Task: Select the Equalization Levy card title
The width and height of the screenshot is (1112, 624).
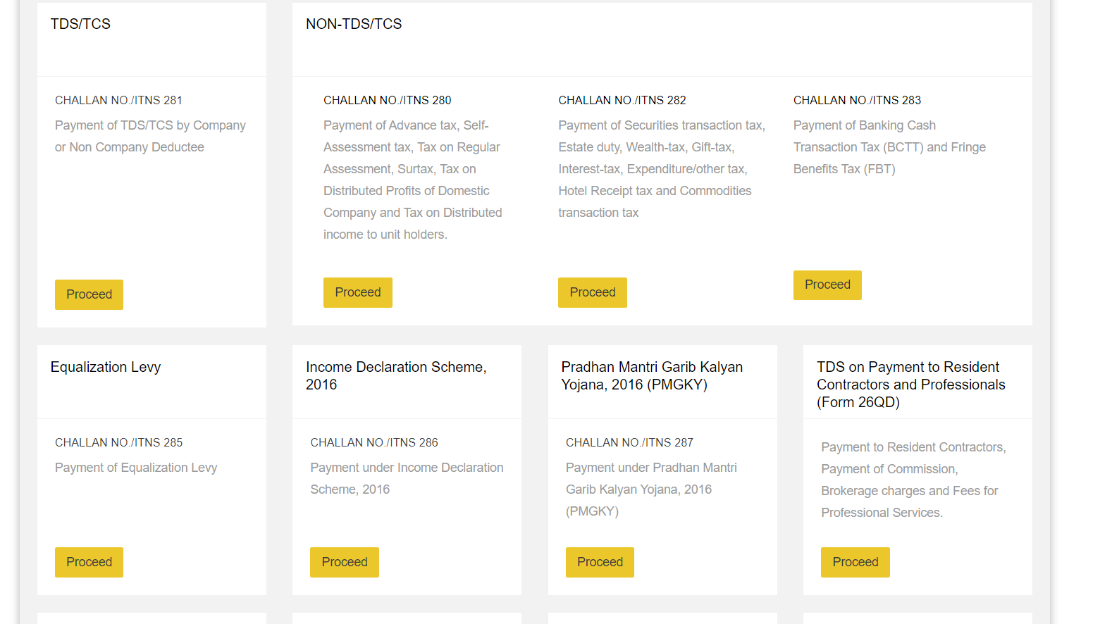Action: tap(106, 367)
